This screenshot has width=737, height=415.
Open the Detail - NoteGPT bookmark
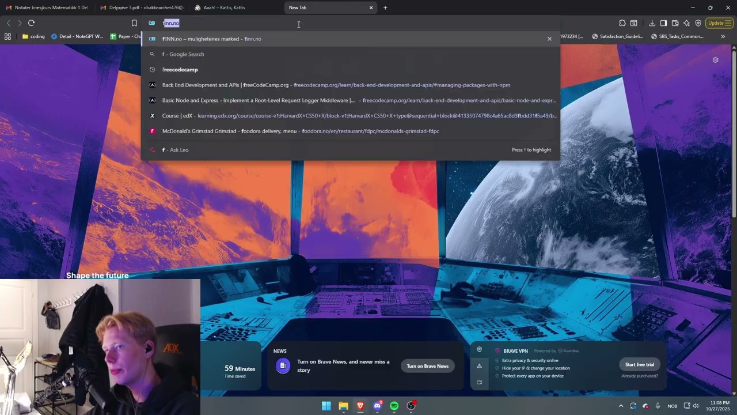tap(77, 36)
